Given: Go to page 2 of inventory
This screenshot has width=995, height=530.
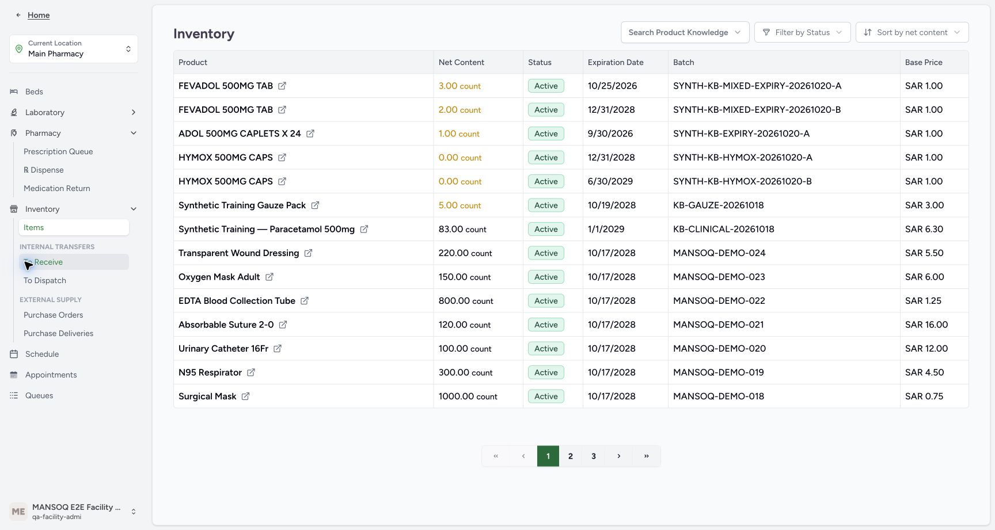Looking at the screenshot, I should tap(571, 456).
